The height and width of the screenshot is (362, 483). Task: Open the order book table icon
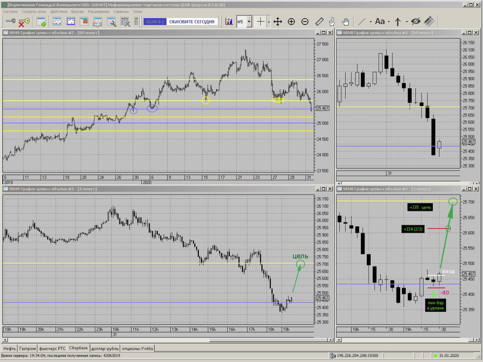[84, 22]
